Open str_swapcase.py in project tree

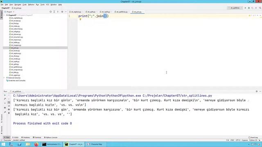(17, 70)
